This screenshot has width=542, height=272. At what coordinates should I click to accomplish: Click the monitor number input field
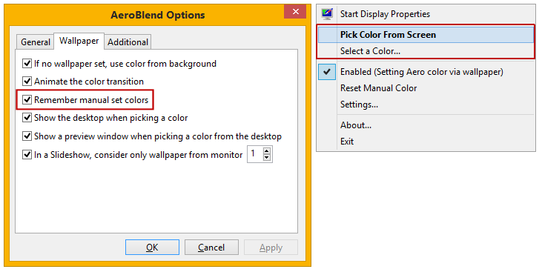[x=255, y=154]
